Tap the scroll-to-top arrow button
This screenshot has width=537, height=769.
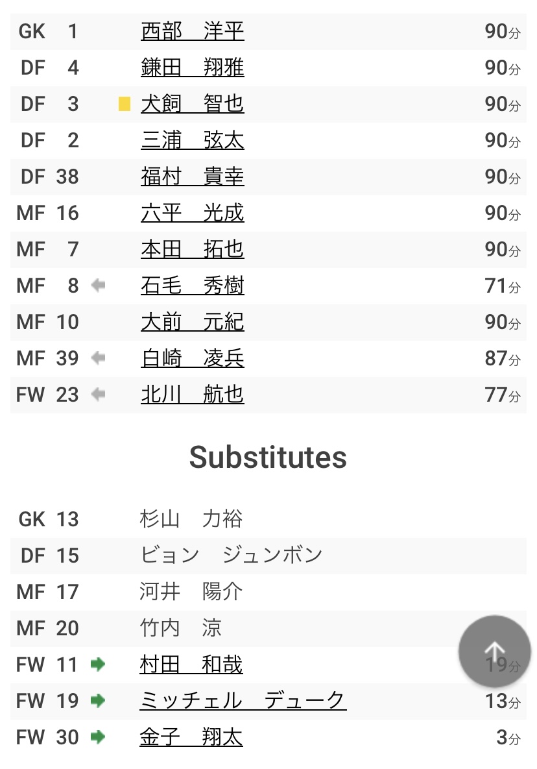pos(494,652)
